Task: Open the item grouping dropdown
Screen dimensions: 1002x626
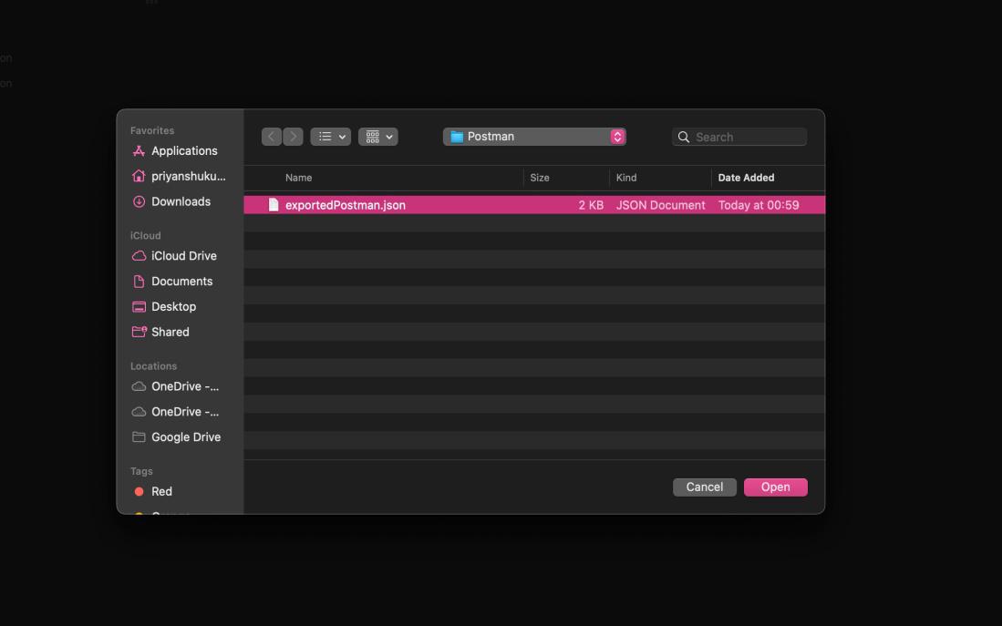Action: coord(377,137)
